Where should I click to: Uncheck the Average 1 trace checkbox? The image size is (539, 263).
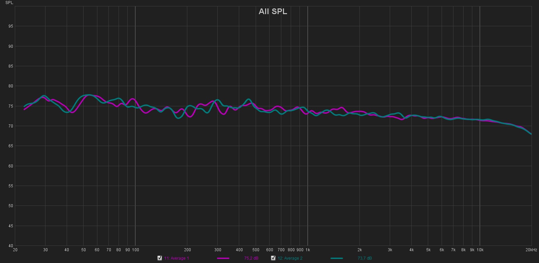click(x=160, y=258)
